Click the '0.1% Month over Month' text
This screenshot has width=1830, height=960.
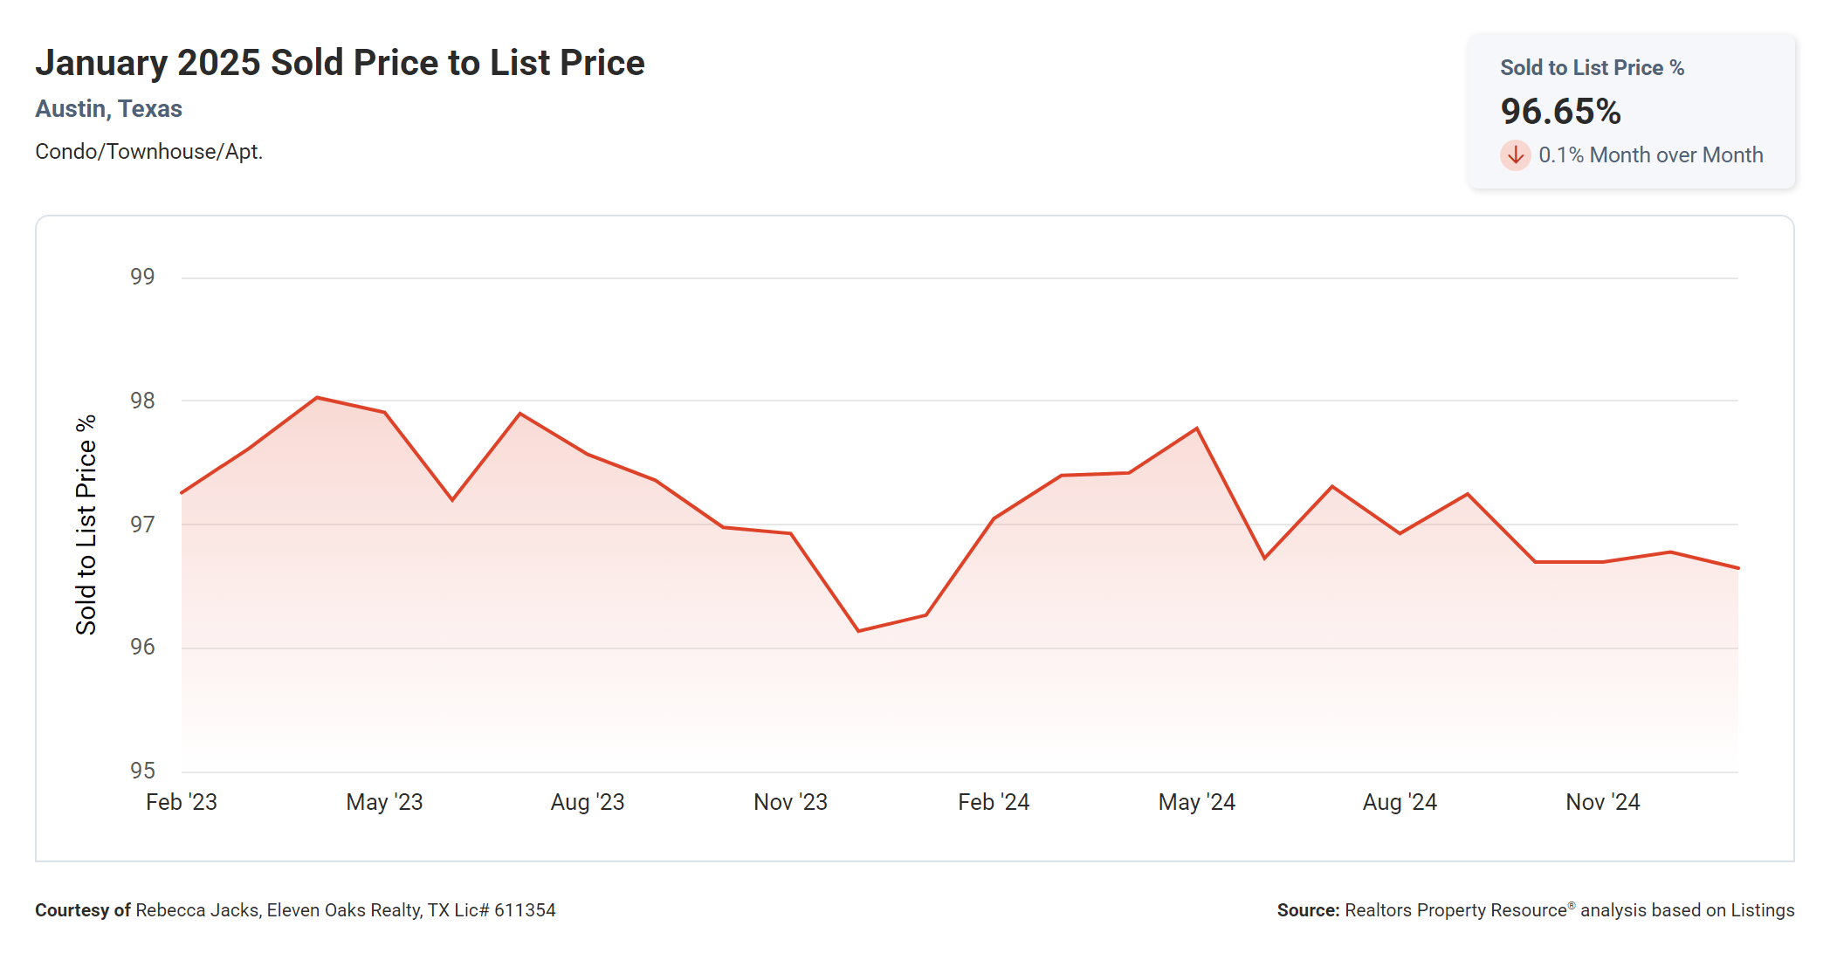point(1650,155)
